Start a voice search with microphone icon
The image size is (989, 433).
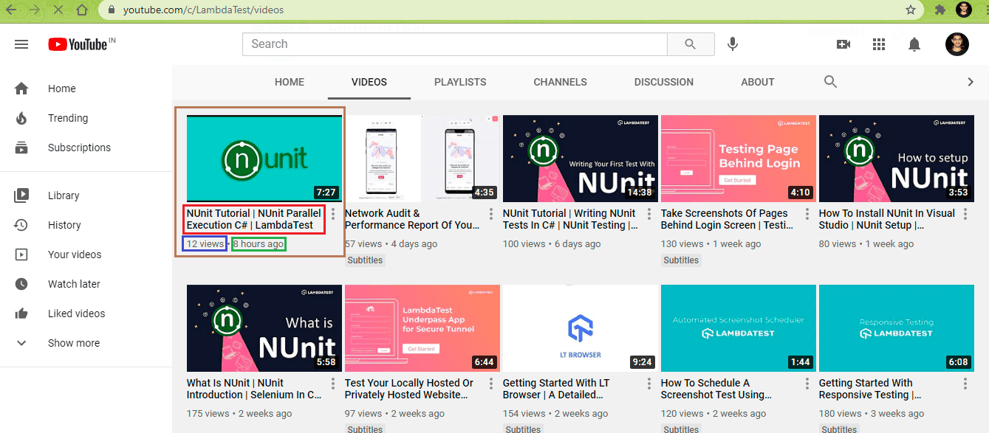[x=732, y=44]
